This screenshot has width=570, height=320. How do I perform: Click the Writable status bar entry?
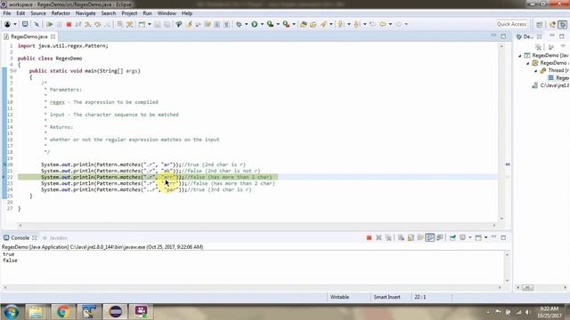click(339, 297)
